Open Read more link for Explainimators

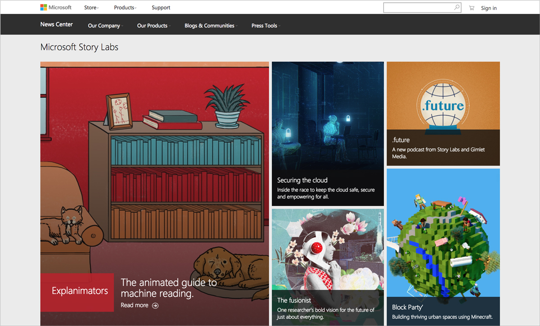(139, 305)
